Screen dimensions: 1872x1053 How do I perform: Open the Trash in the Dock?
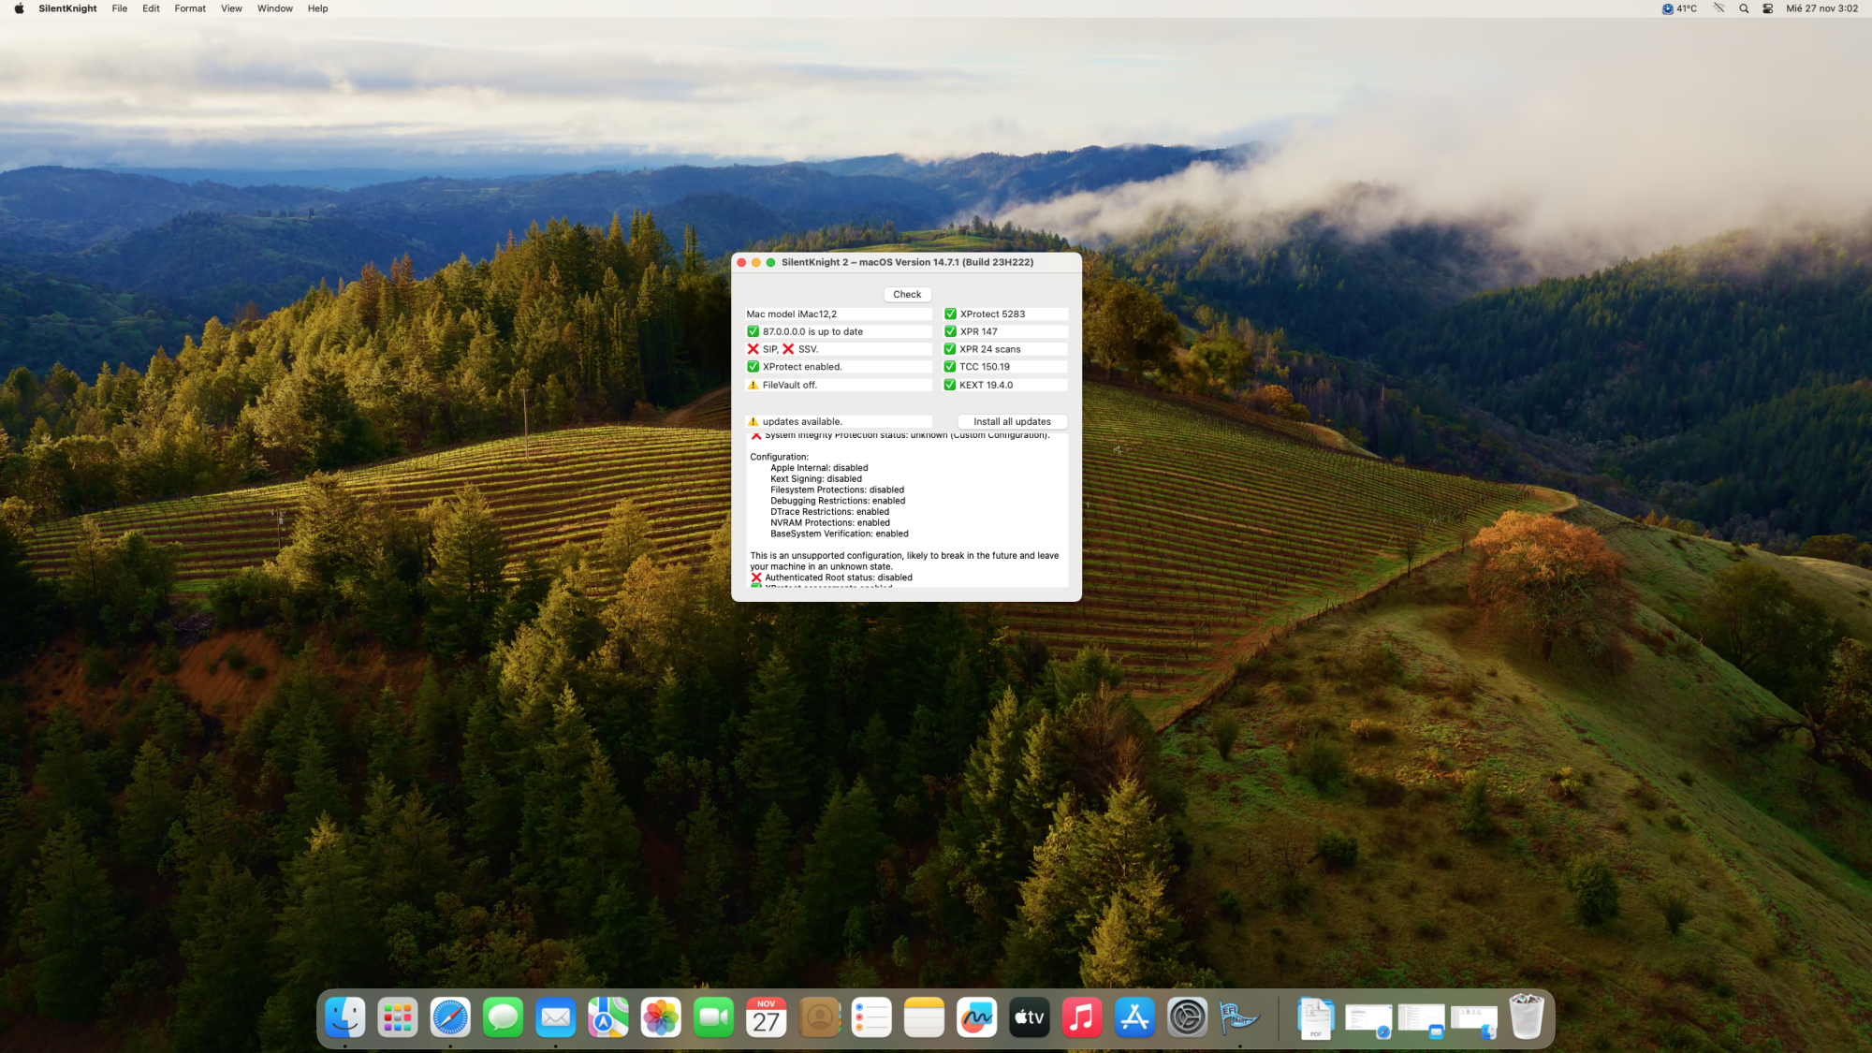point(1526,1017)
